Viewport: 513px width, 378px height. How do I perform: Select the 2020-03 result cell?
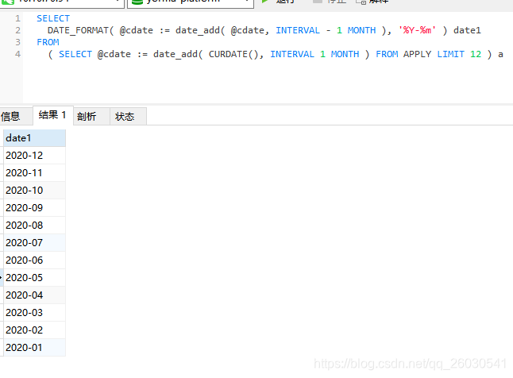point(34,313)
